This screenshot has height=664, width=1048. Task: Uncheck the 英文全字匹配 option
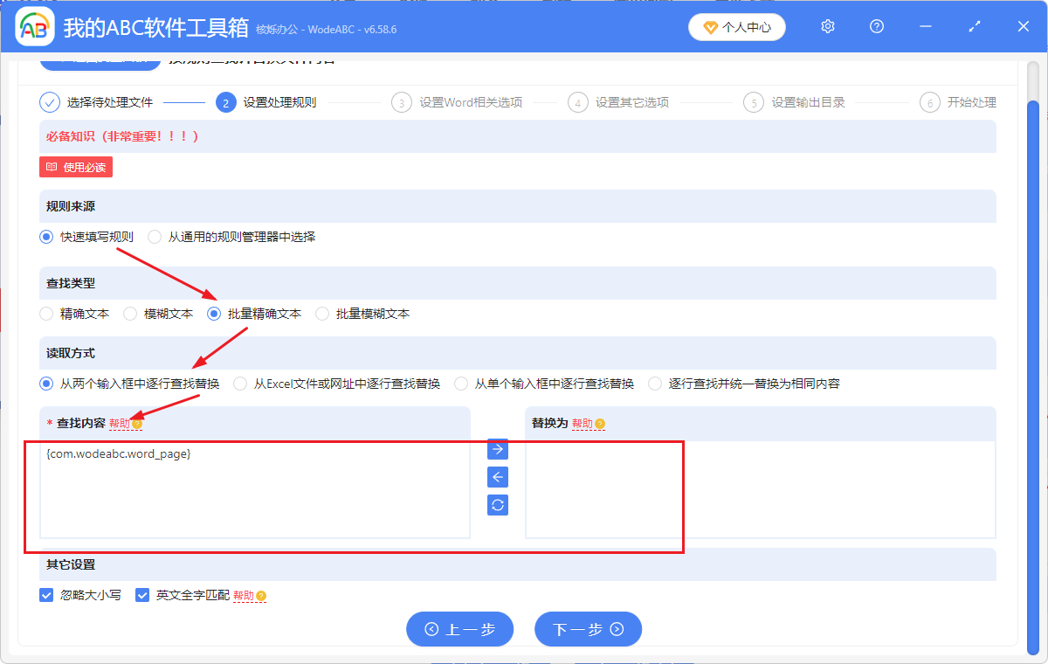tap(142, 595)
